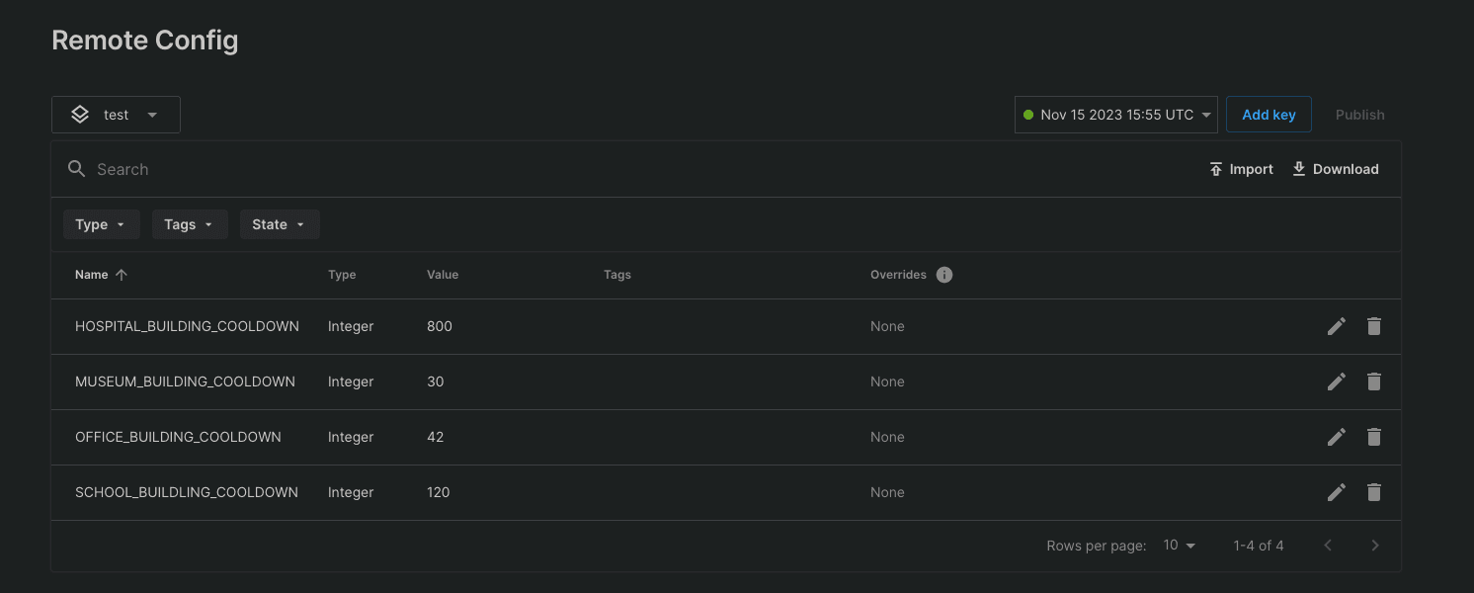The width and height of the screenshot is (1474, 593).
Task: Expand the Tags filter dropdown
Action: 189,224
